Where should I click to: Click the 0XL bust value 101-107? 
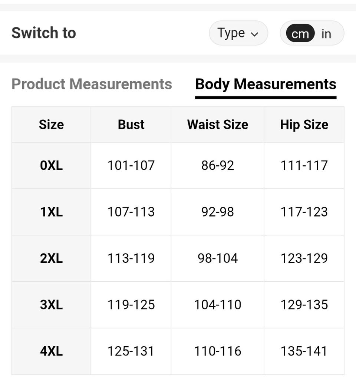[x=131, y=165]
